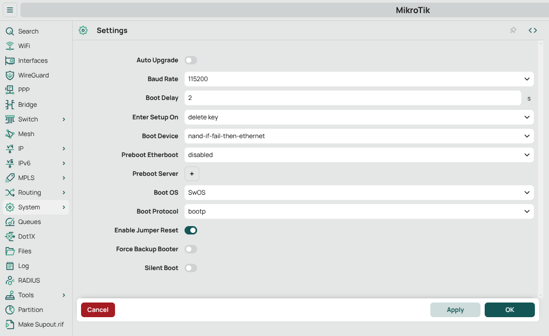Click the RADIUS user icon
This screenshot has width=549, height=336.
[10, 281]
